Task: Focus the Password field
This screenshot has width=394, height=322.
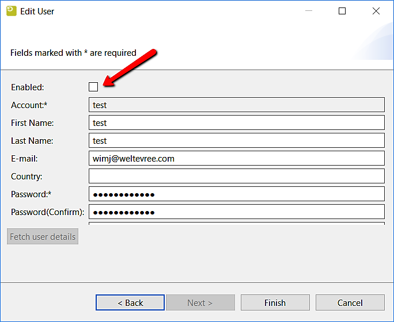Action: (236, 194)
